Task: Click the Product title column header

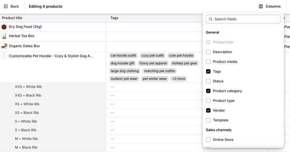Action: coord(53,18)
